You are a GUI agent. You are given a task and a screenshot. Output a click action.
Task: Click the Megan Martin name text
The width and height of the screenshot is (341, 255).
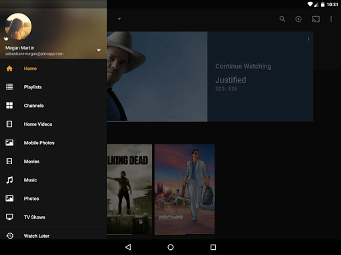pos(20,48)
